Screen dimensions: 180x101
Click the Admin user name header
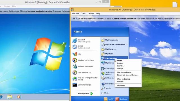[78, 32]
